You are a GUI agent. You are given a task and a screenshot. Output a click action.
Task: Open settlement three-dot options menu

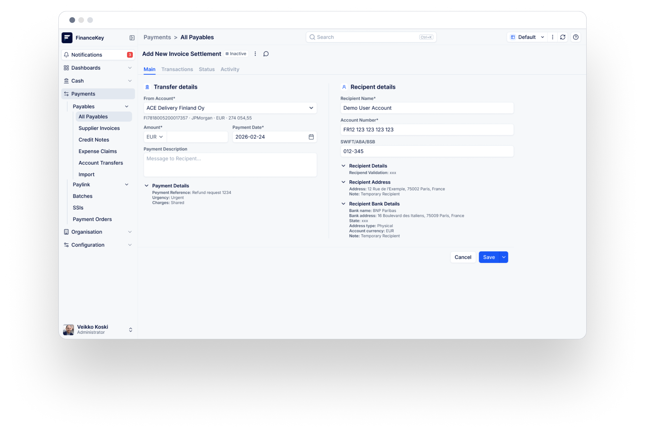(255, 54)
